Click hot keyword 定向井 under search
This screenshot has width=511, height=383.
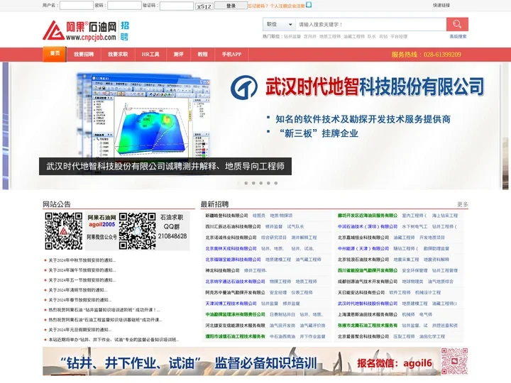point(310,36)
